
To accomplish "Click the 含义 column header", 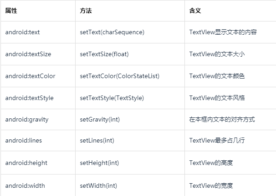I will point(195,11).
